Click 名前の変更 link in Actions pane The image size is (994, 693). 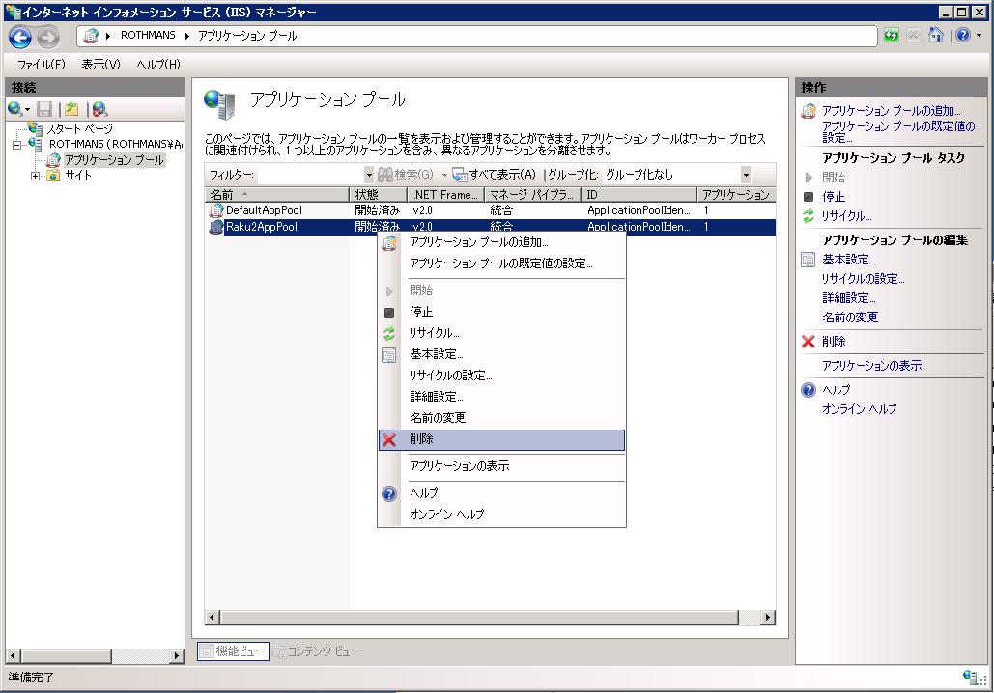pyautogui.click(x=850, y=318)
